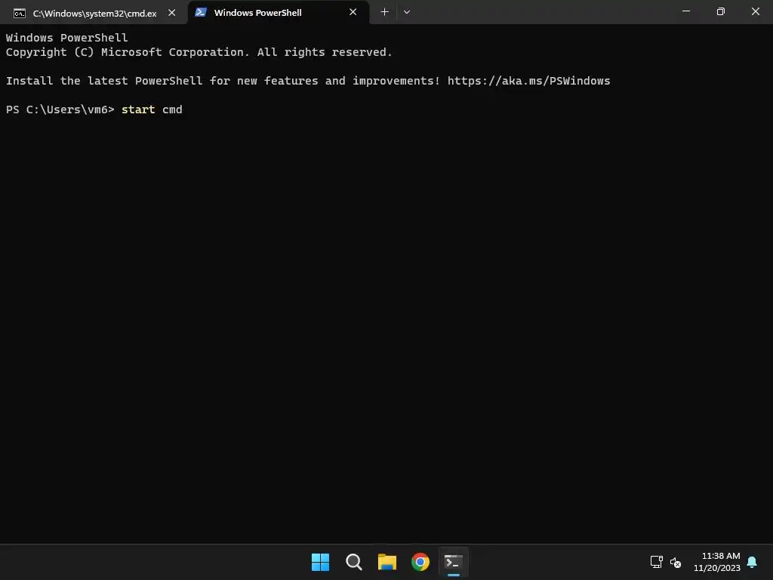Open the aka.ms/PSWindows link
The image size is (773, 580).
(x=528, y=81)
